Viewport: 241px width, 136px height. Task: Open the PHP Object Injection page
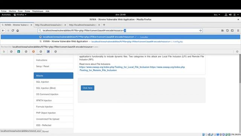pyautogui.click(x=53, y=113)
